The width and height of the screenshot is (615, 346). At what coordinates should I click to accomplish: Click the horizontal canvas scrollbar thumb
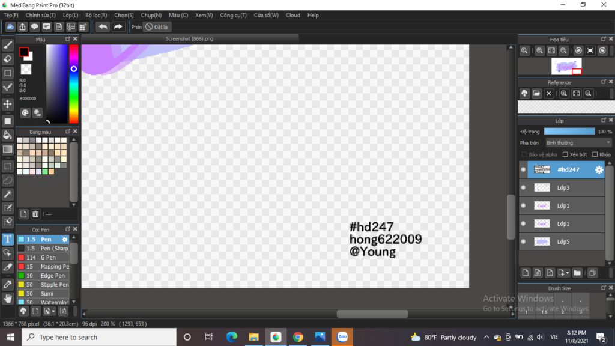(x=372, y=314)
